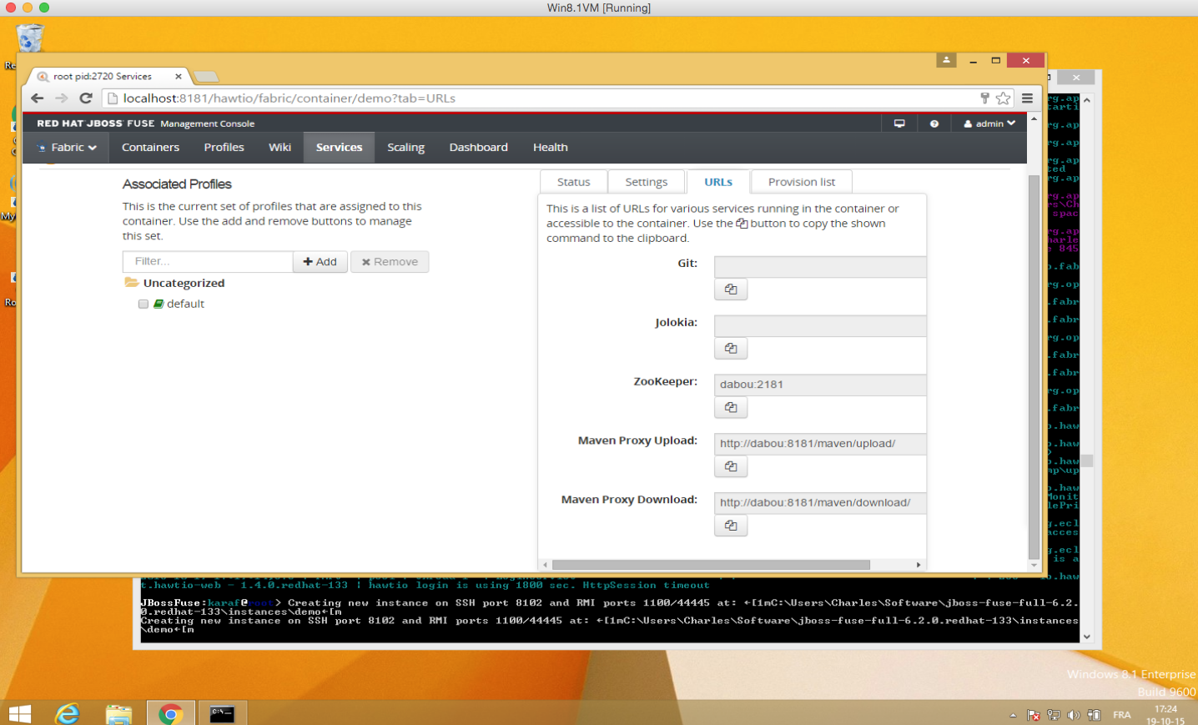Click the Git URL field
This screenshot has width=1198, height=725.
820,267
